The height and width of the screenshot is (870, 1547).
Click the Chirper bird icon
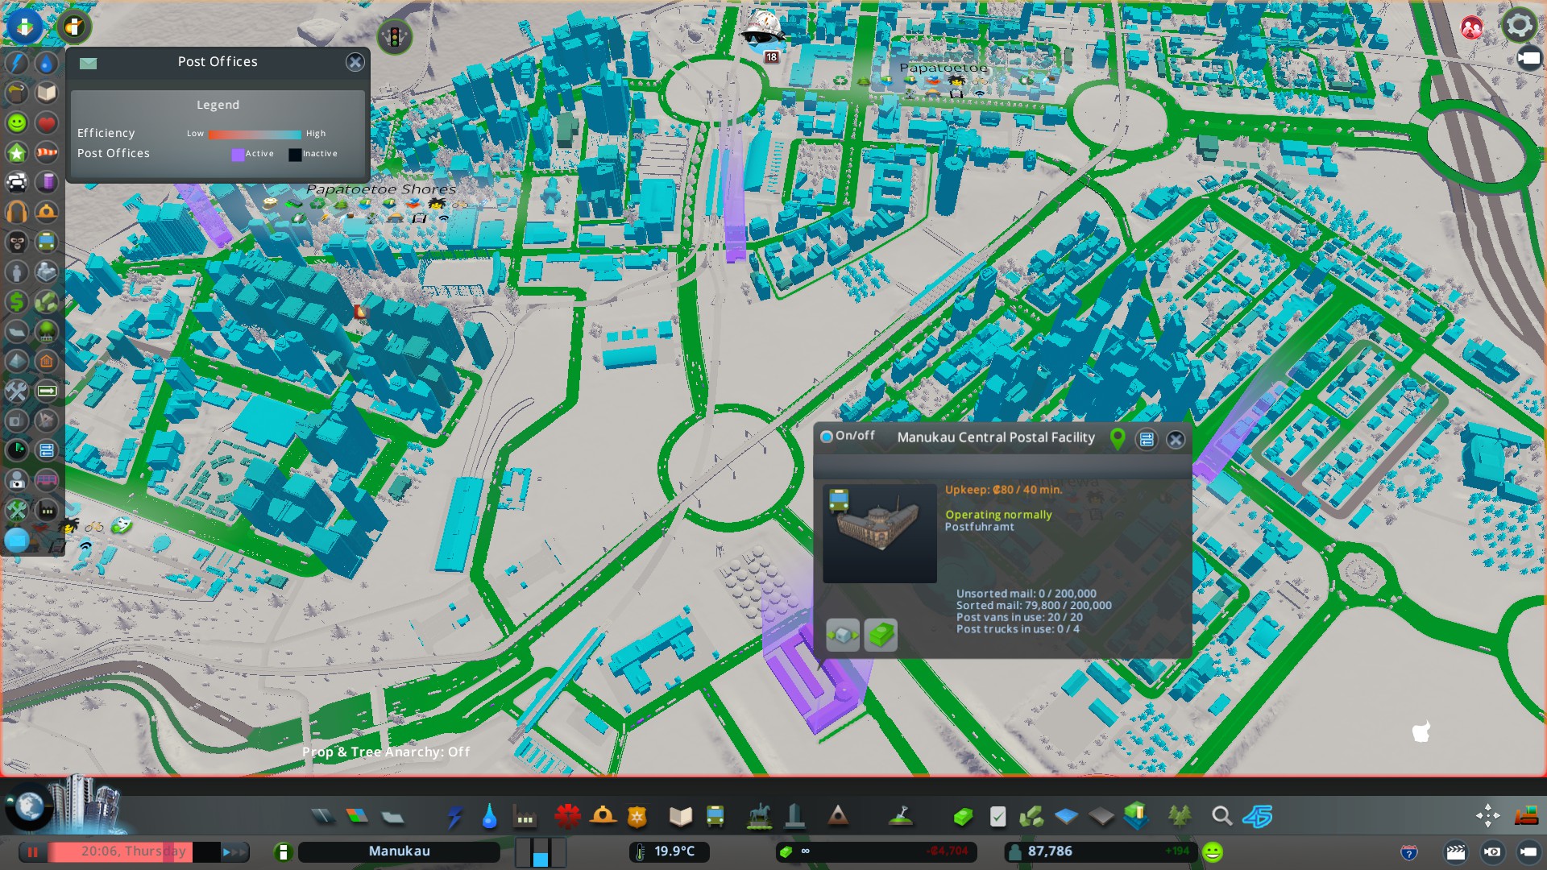click(762, 32)
